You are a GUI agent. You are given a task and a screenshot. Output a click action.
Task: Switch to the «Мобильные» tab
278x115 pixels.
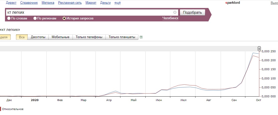pyautogui.click(x=60, y=37)
